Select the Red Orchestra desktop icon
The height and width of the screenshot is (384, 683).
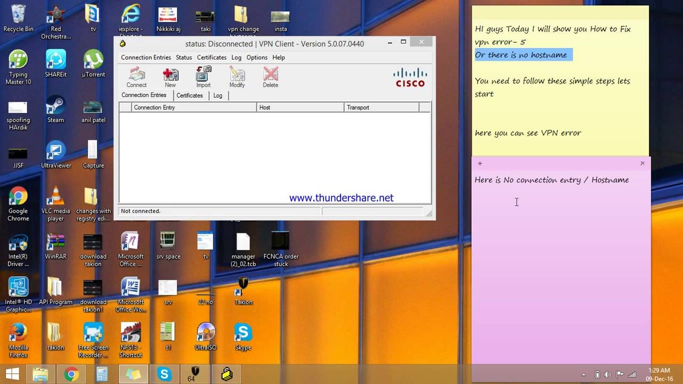tap(56, 22)
